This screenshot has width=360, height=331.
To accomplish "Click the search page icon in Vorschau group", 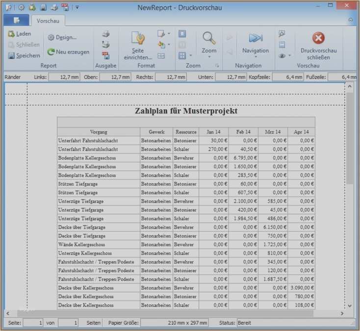I will pos(282,34).
